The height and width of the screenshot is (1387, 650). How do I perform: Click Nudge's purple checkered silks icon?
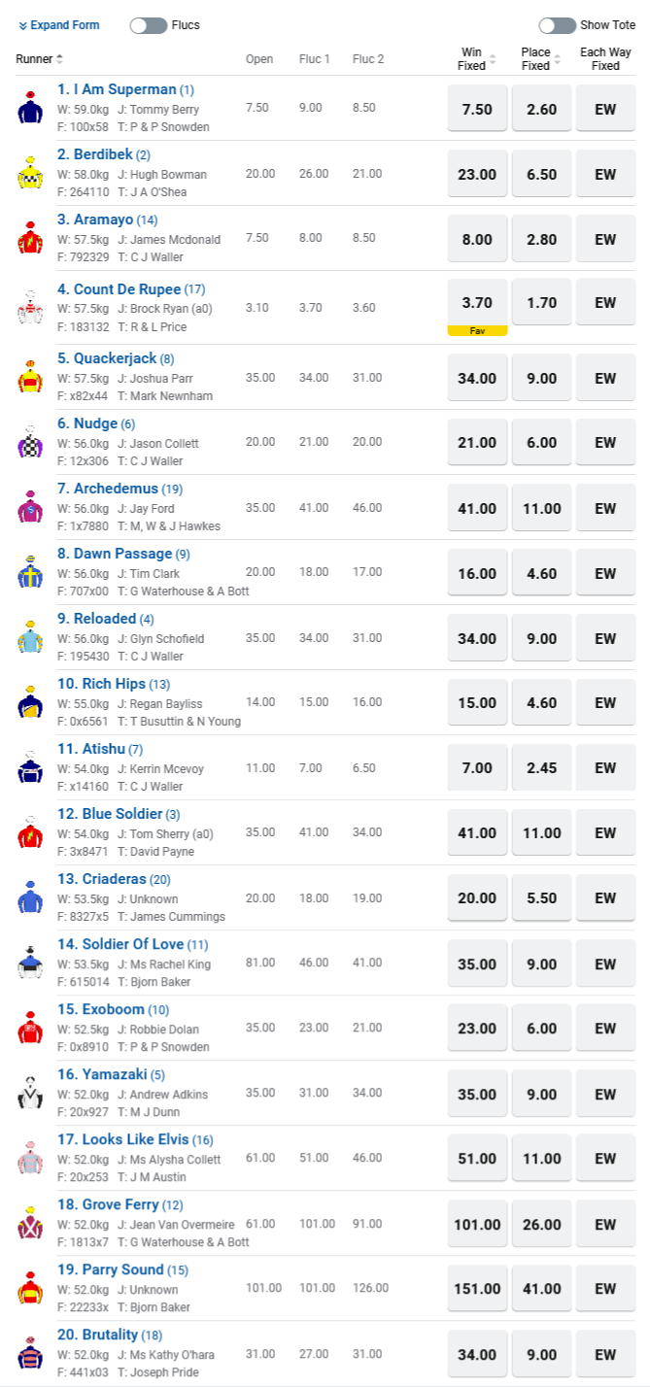[x=30, y=442]
